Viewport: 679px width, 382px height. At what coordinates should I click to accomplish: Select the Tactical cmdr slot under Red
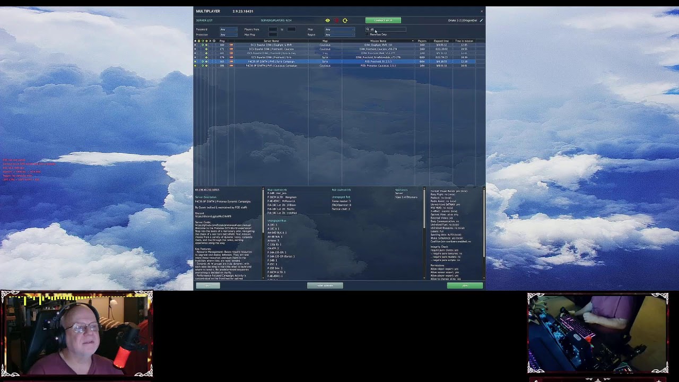point(341,209)
